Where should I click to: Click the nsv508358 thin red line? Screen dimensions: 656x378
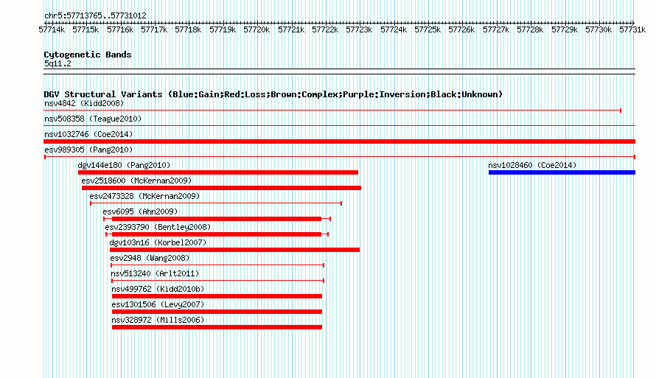tap(339, 125)
